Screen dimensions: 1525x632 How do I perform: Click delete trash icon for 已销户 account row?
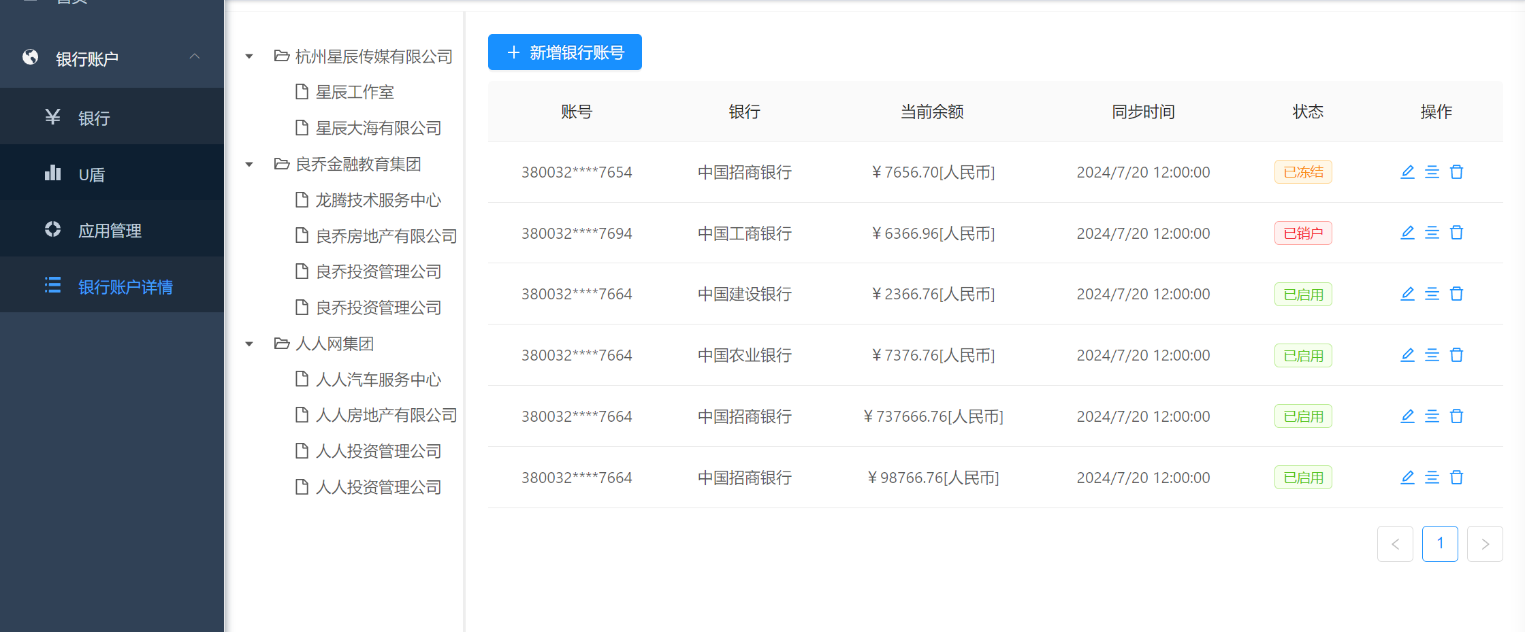coord(1456,233)
